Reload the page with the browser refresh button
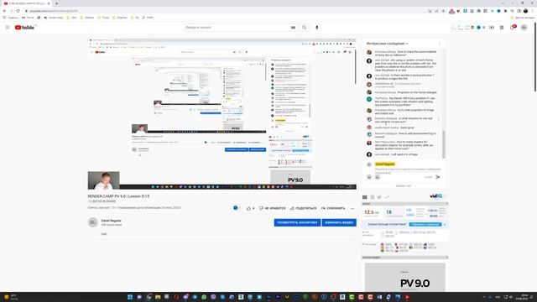 [18, 11]
